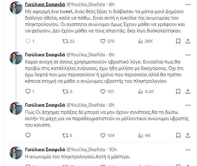Open view stats showing 4K
This screenshot has width=197, height=166.
(140, 135)
